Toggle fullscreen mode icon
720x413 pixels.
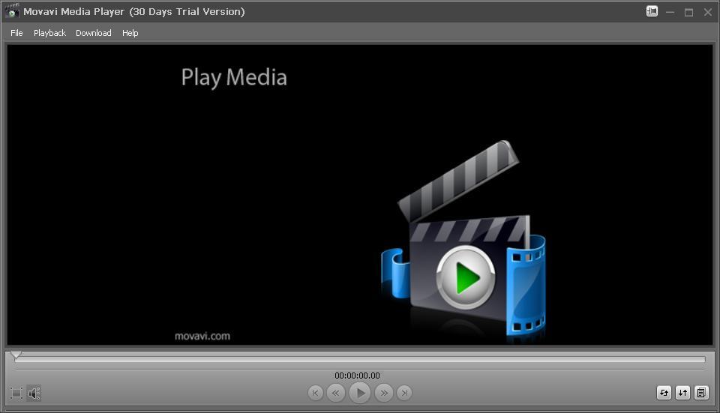16,393
